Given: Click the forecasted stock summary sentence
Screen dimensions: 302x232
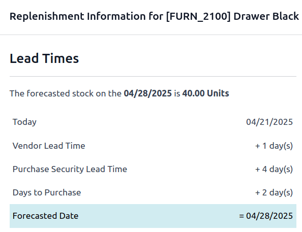Looking at the screenshot, I should point(119,93).
